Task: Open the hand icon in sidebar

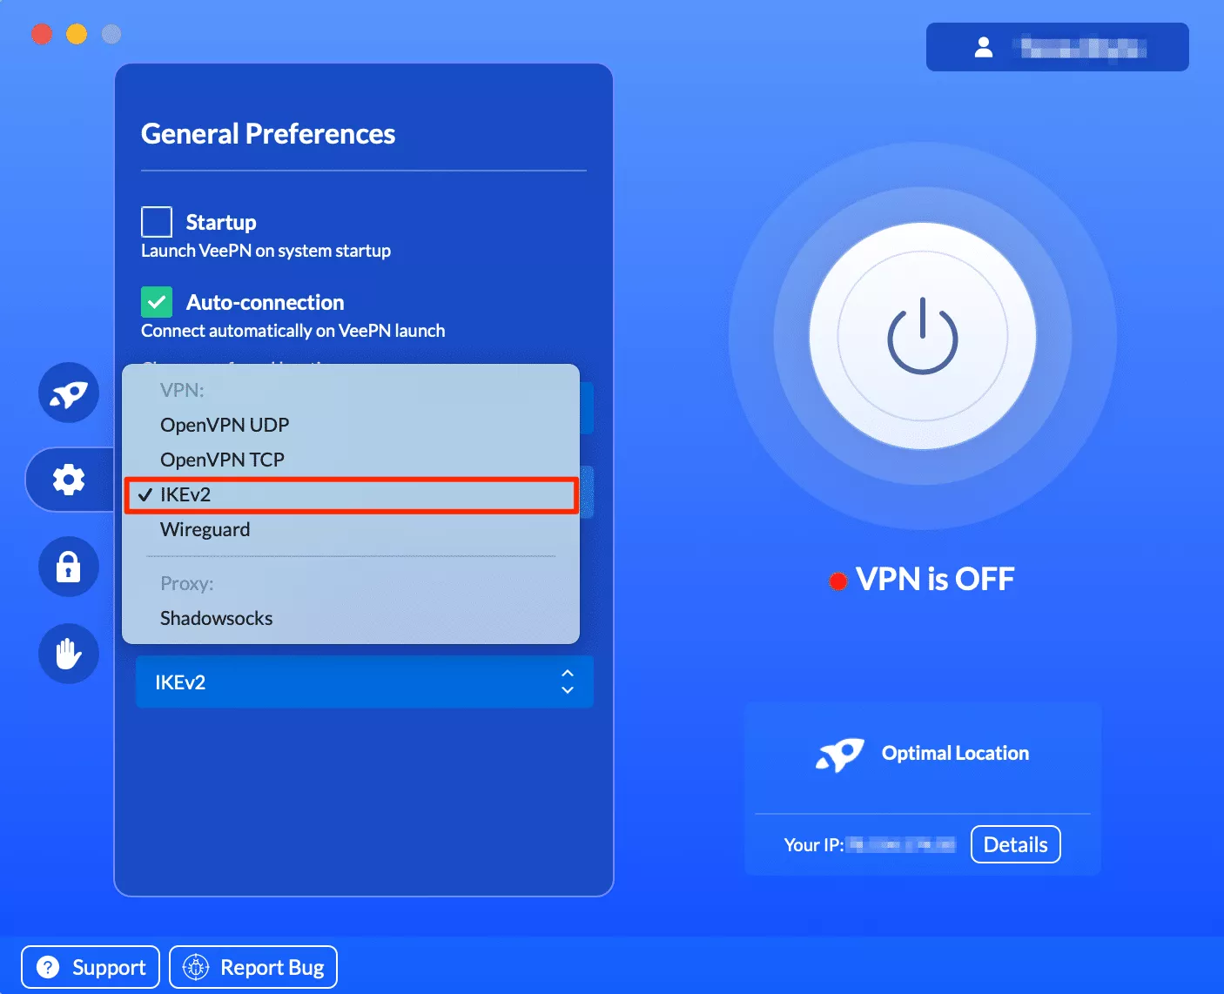Action: (x=69, y=654)
